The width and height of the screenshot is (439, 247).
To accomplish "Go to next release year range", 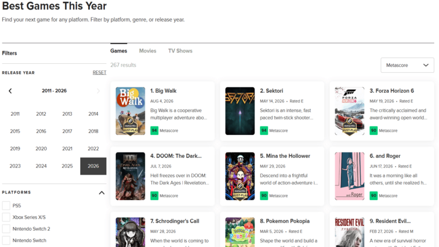I will [98, 91].
